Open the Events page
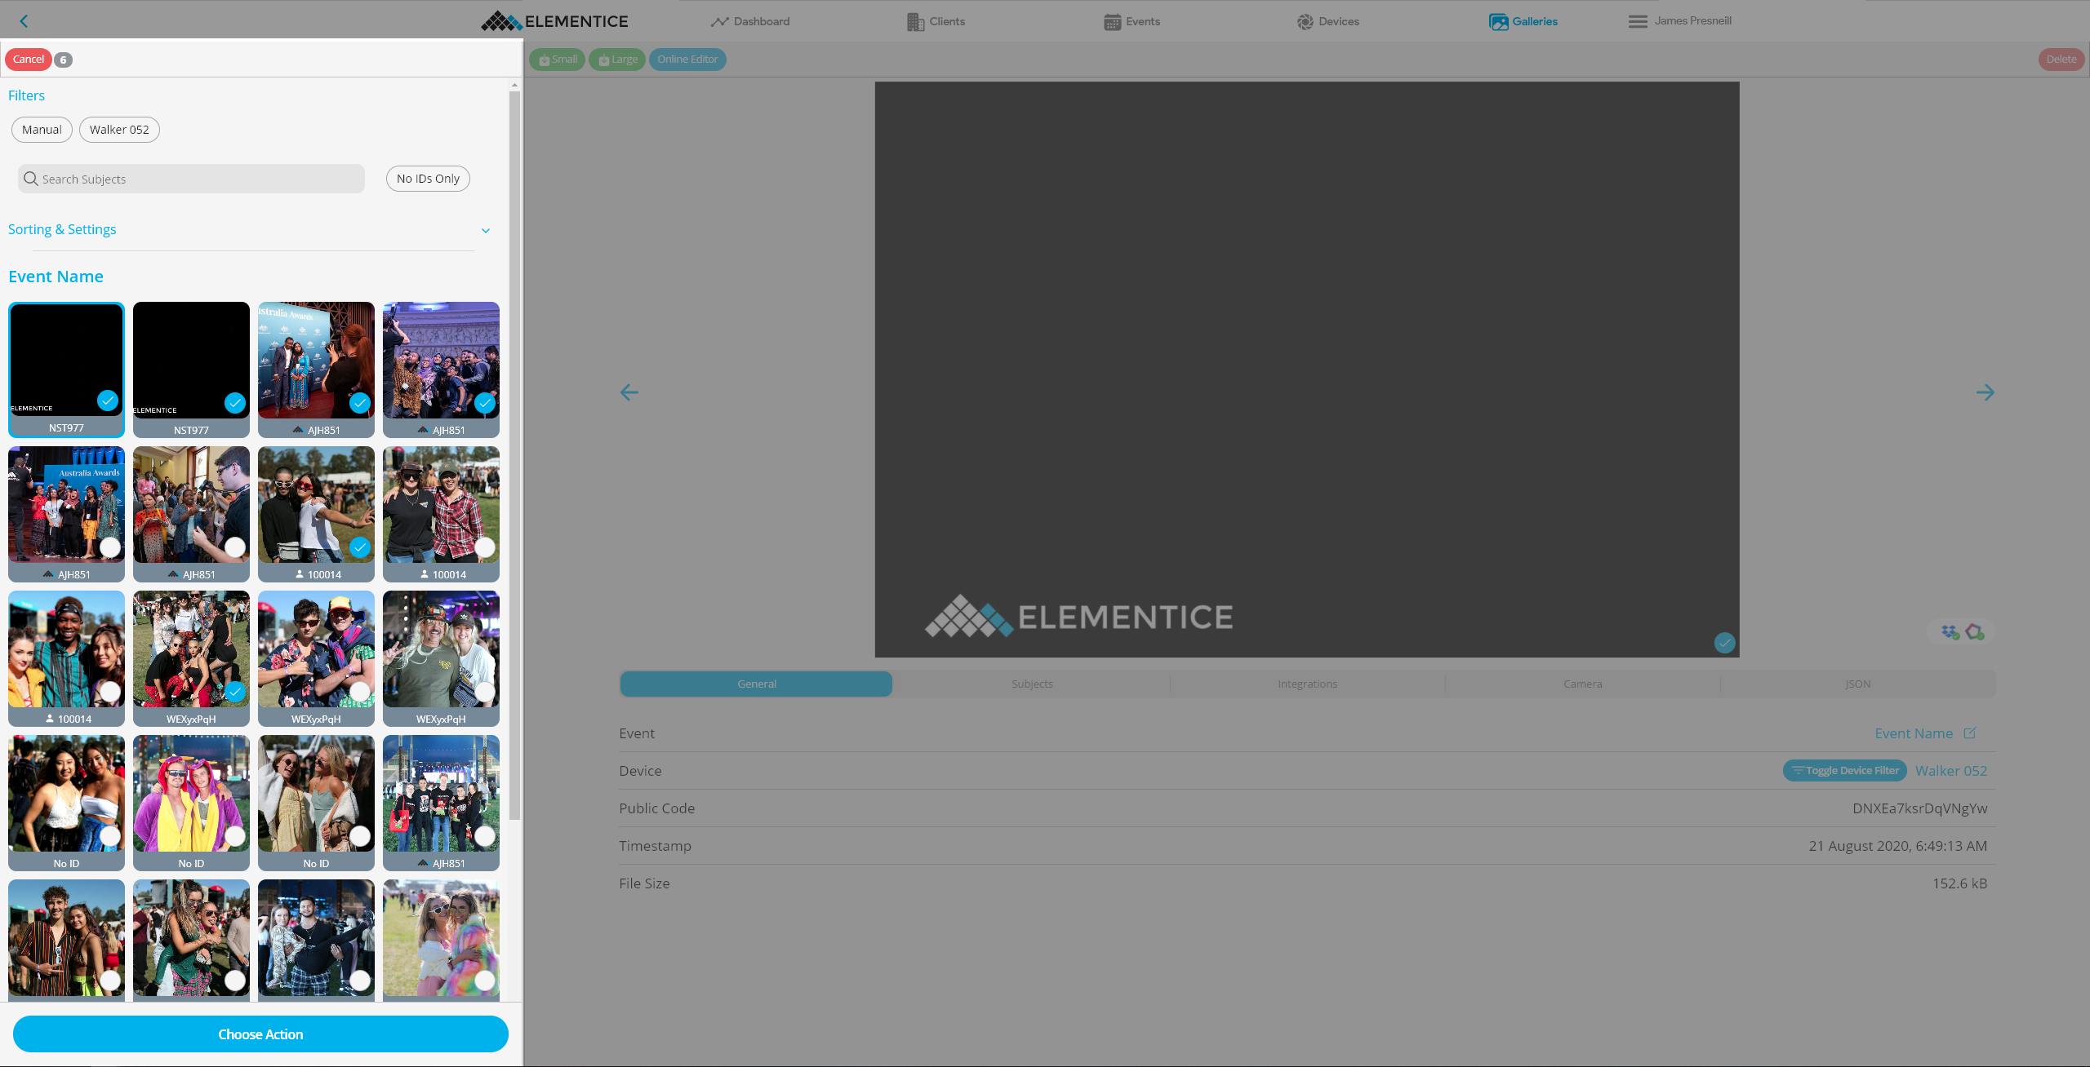Image resolution: width=2090 pixels, height=1067 pixels. (x=1132, y=21)
